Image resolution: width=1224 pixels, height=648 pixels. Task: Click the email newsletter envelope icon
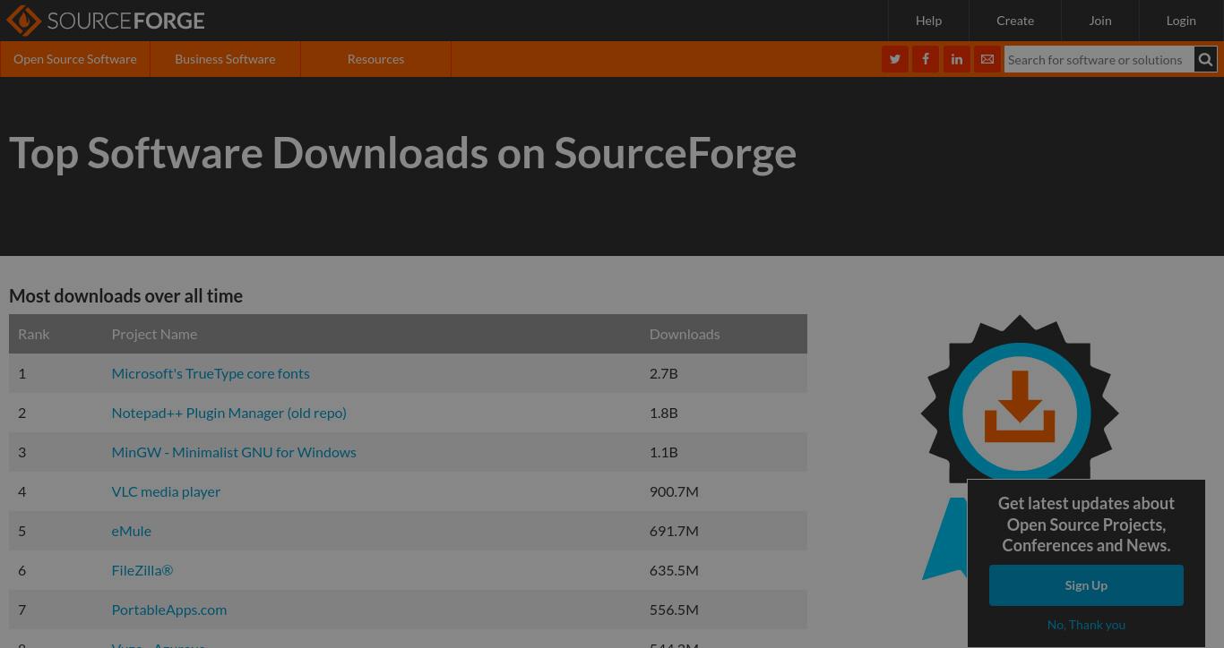click(x=987, y=59)
